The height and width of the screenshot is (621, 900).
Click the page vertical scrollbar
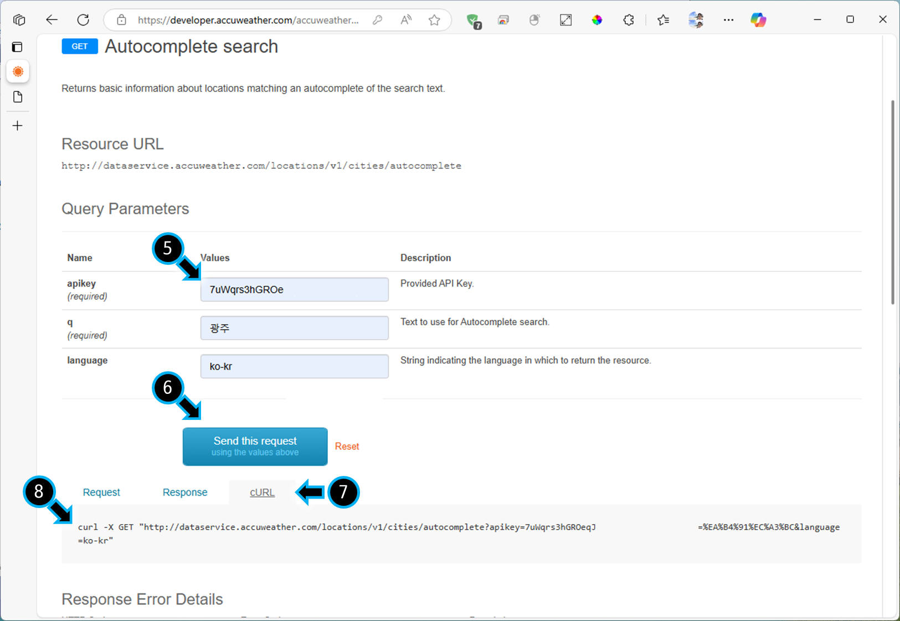click(x=892, y=202)
